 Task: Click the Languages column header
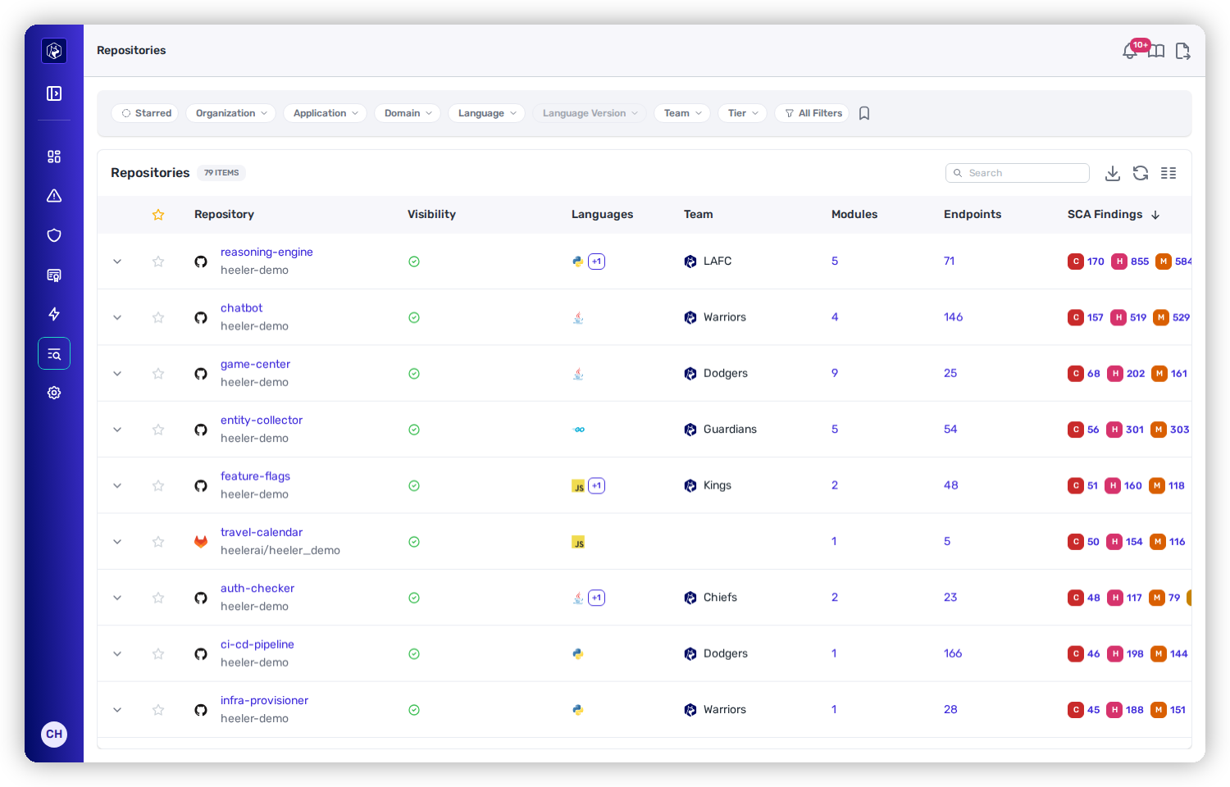602,214
